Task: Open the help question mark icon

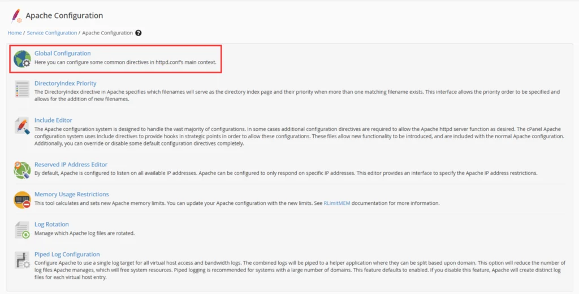Action: click(x=138, y=33)
